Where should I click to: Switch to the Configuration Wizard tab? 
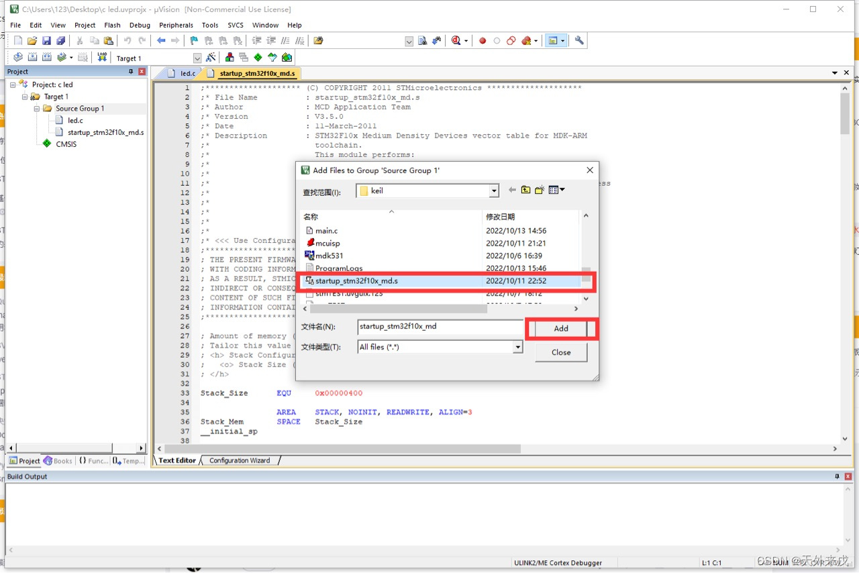[x=239, y=460]
